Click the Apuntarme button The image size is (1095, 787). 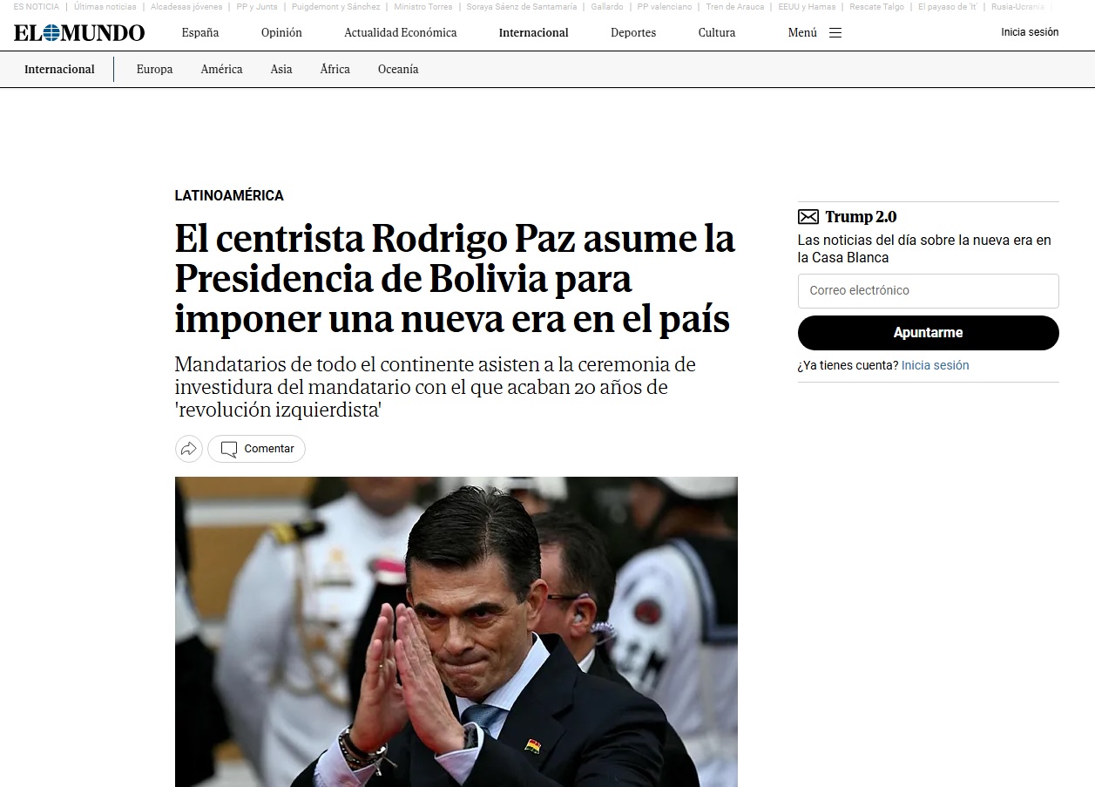tap(929, 333)
